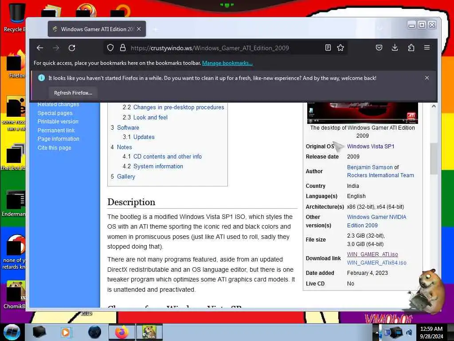Open ChomikBox desktop icon

click(x=15, y=294)
